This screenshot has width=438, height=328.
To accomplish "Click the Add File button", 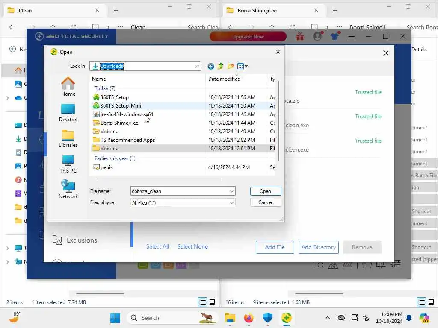I will [275, 247].
